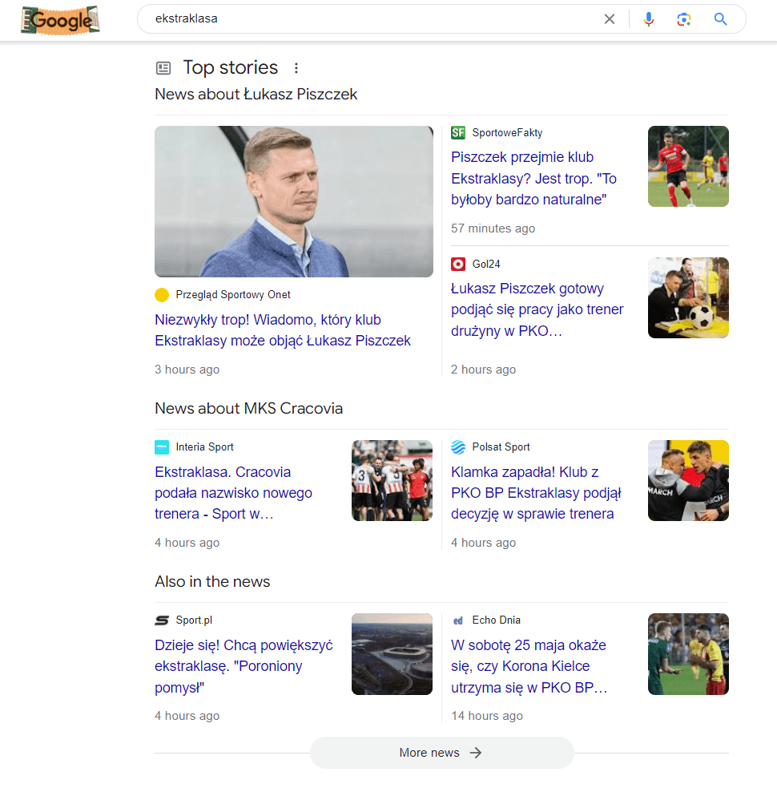
Task: Start the search with the magnifier icon
Action: pos(719,18)
